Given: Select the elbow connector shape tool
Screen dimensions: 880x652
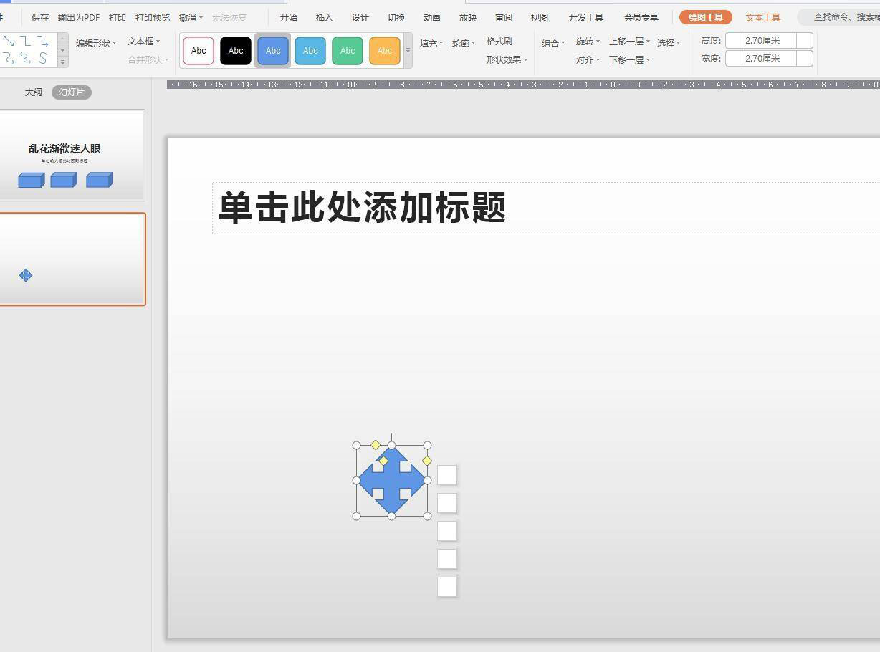Looking at the screenshot, I should [x=24, y=41].
